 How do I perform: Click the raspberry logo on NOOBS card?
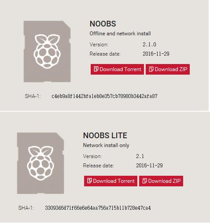coord(47,51)
